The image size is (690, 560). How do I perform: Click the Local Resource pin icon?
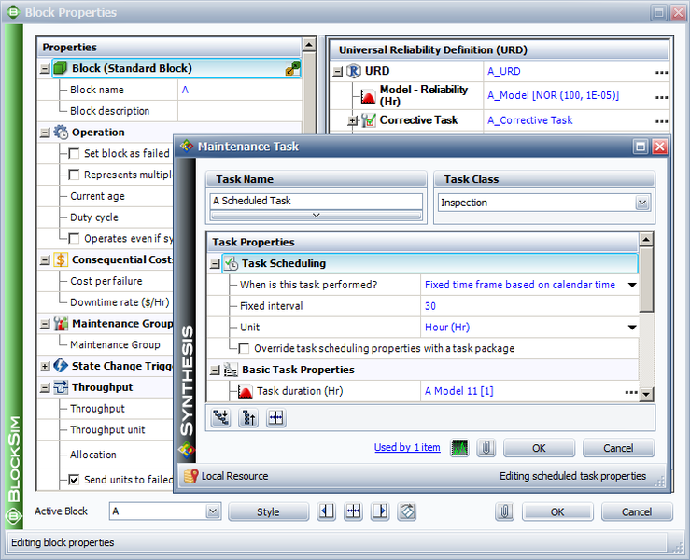point(191,476)
